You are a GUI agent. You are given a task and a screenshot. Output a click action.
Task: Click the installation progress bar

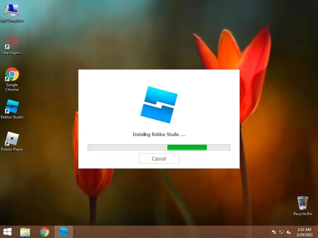(159, 147)
